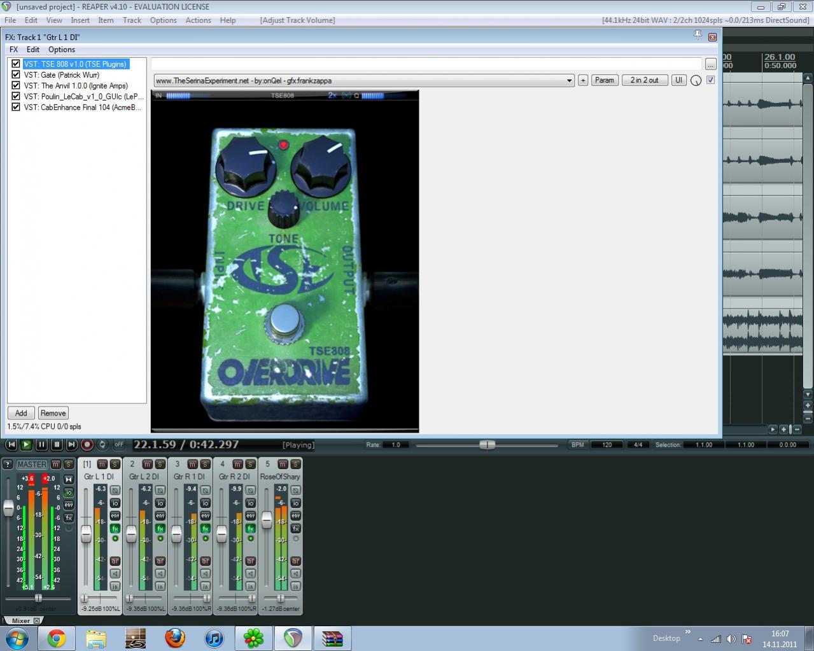Click the wet/dry mix knob icon
814x651 pixels.
pos(696,81)
